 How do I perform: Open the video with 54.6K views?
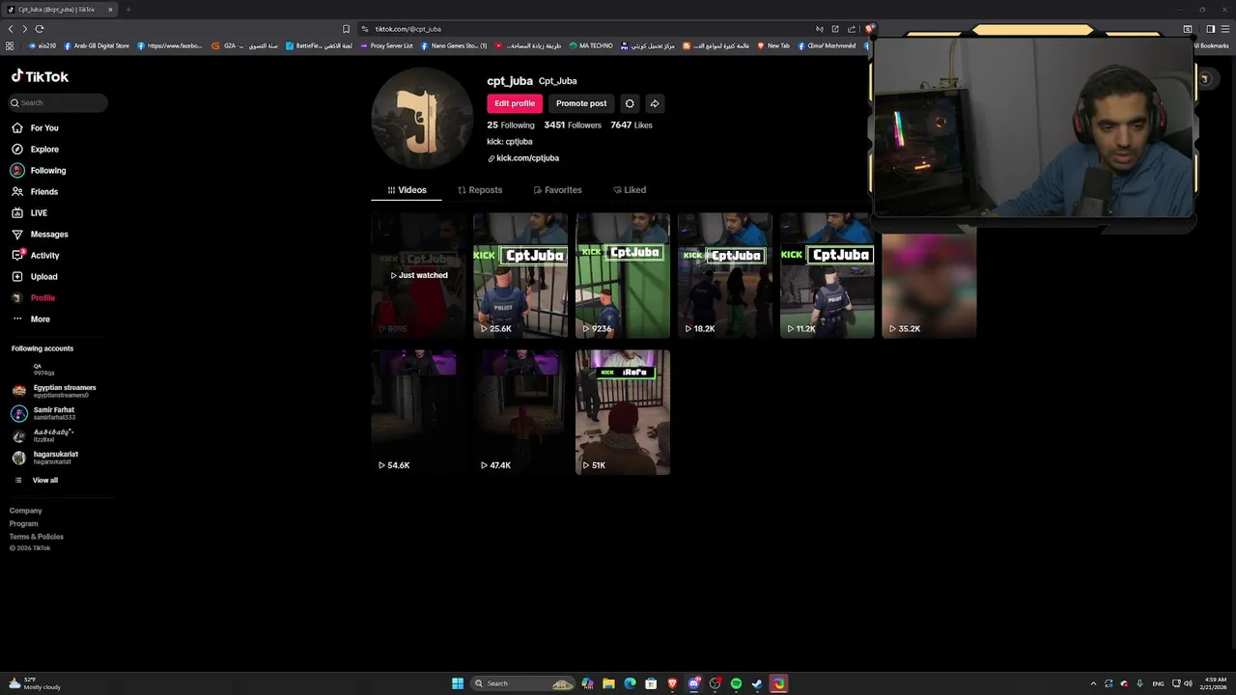tap(418, 412)
